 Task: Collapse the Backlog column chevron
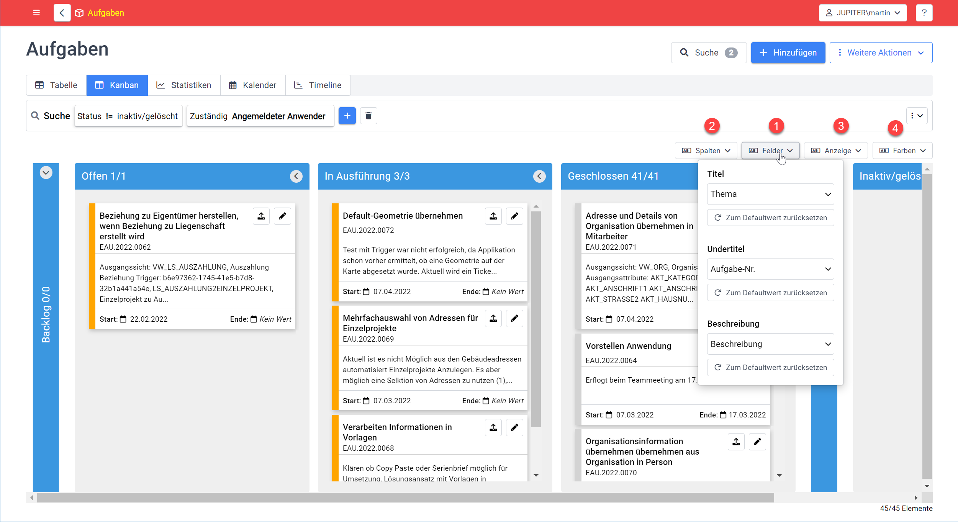[x=46, y=172]
